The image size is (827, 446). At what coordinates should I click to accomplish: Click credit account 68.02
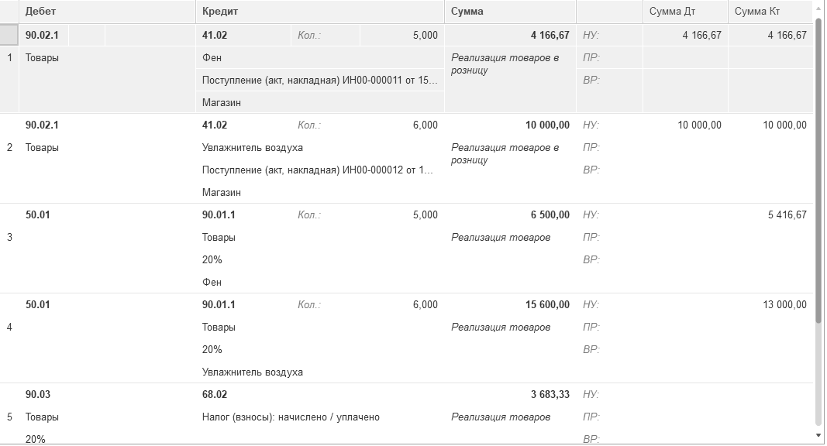coord(215,395)
